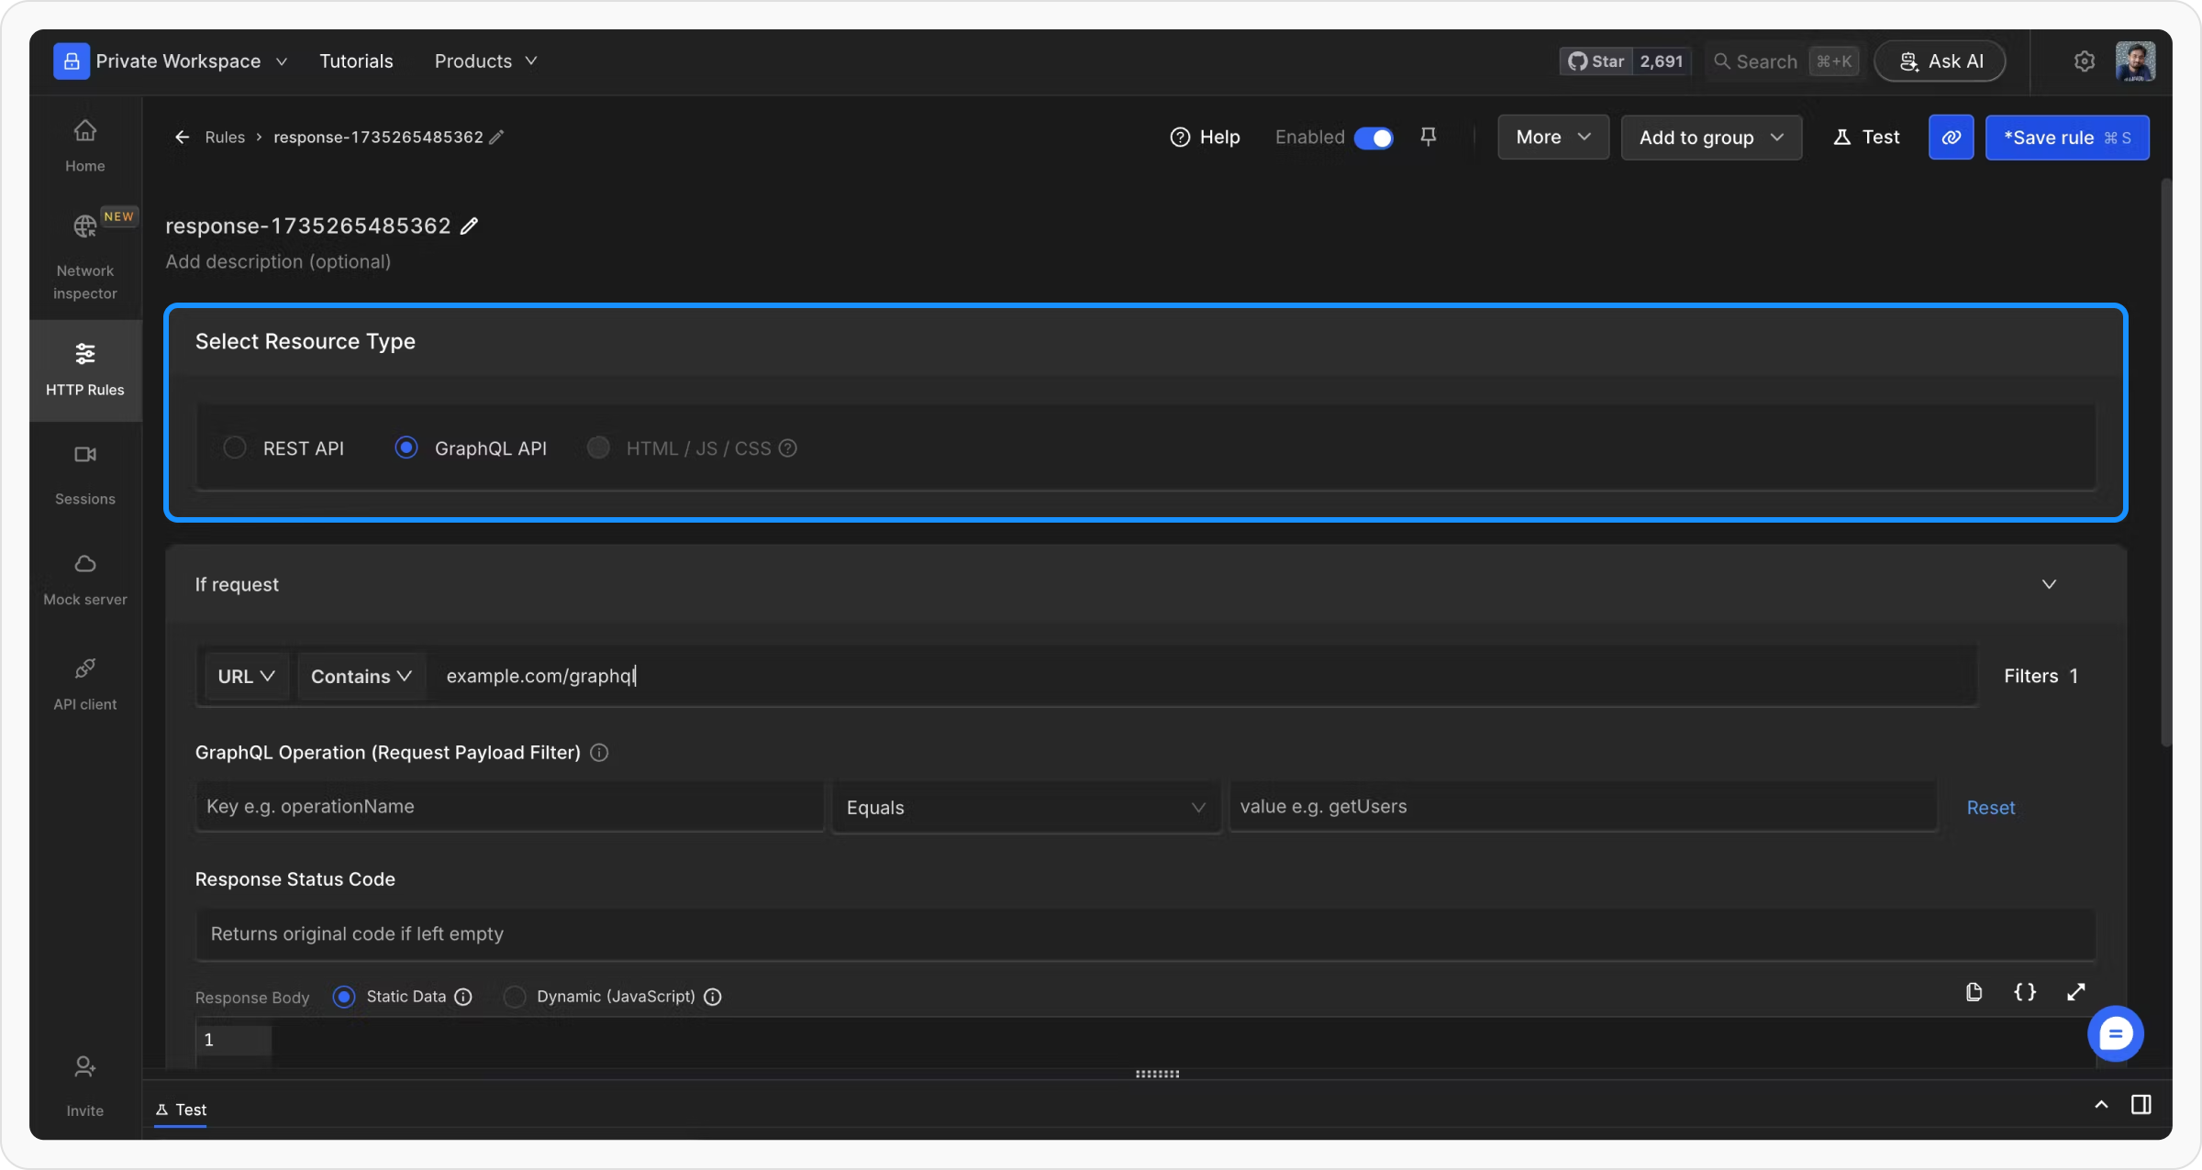This screenshot has height=1170, width=2202.
Task: Select Dynamic (JavaScript) response body
Action: click(515, 997)
